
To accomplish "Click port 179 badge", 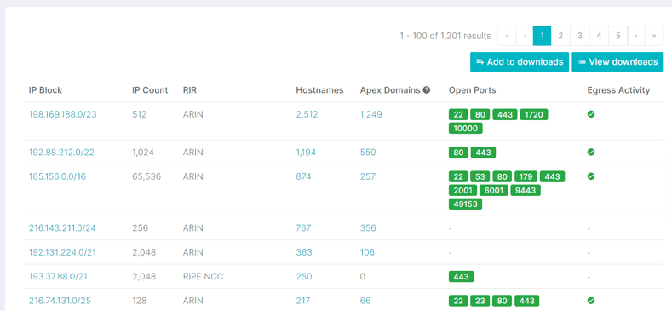I will click(526, 176).
